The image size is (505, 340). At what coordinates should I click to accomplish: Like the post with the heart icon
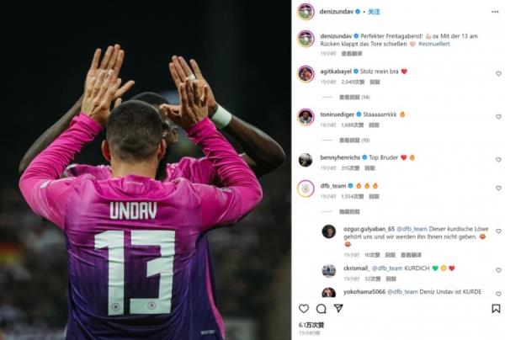pos(304,309)
